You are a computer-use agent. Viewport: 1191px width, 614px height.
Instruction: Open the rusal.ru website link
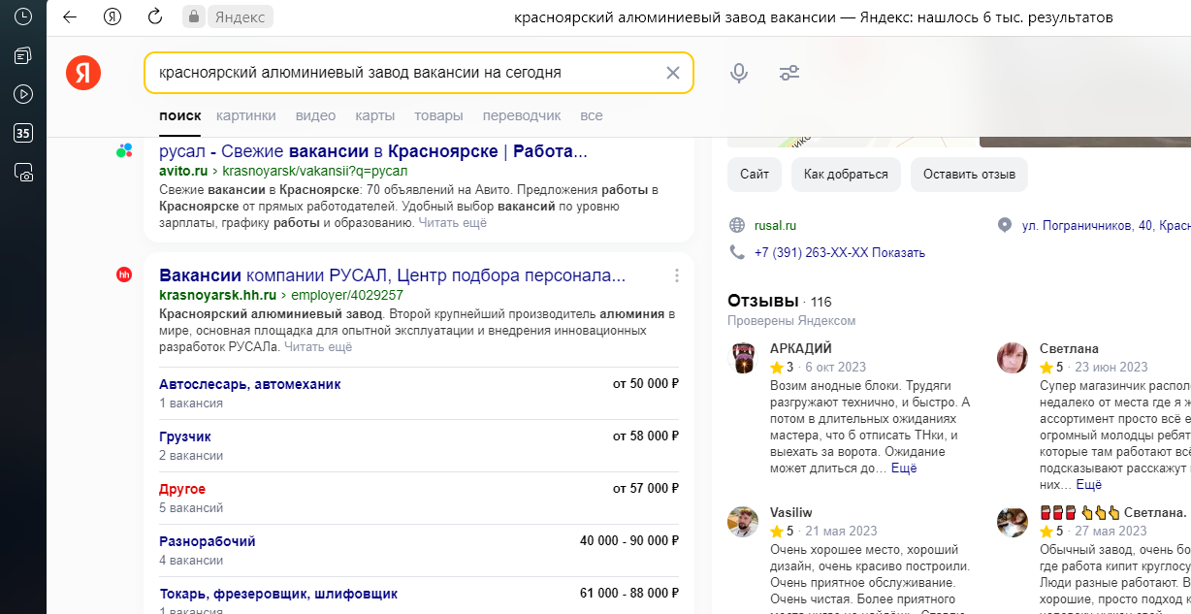coord(773,225)
